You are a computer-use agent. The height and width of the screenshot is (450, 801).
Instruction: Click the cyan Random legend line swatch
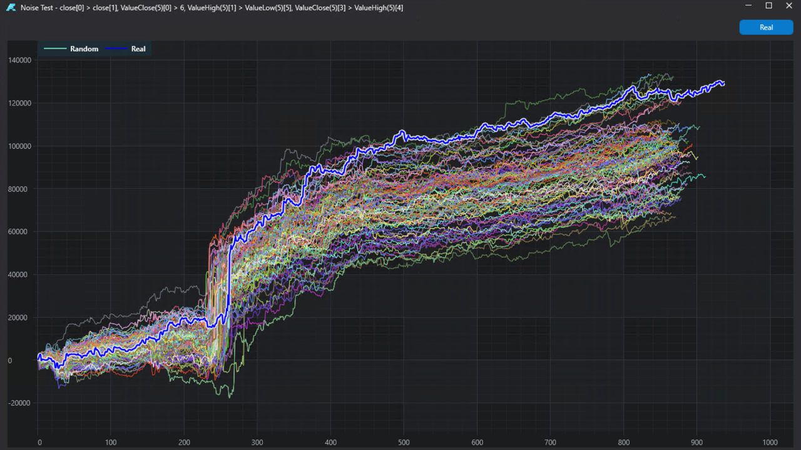click(x=55, y=49)
